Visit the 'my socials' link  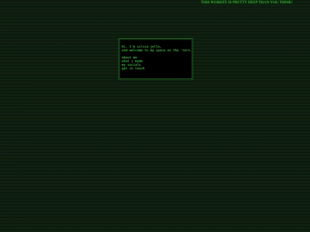click(131, 65)
